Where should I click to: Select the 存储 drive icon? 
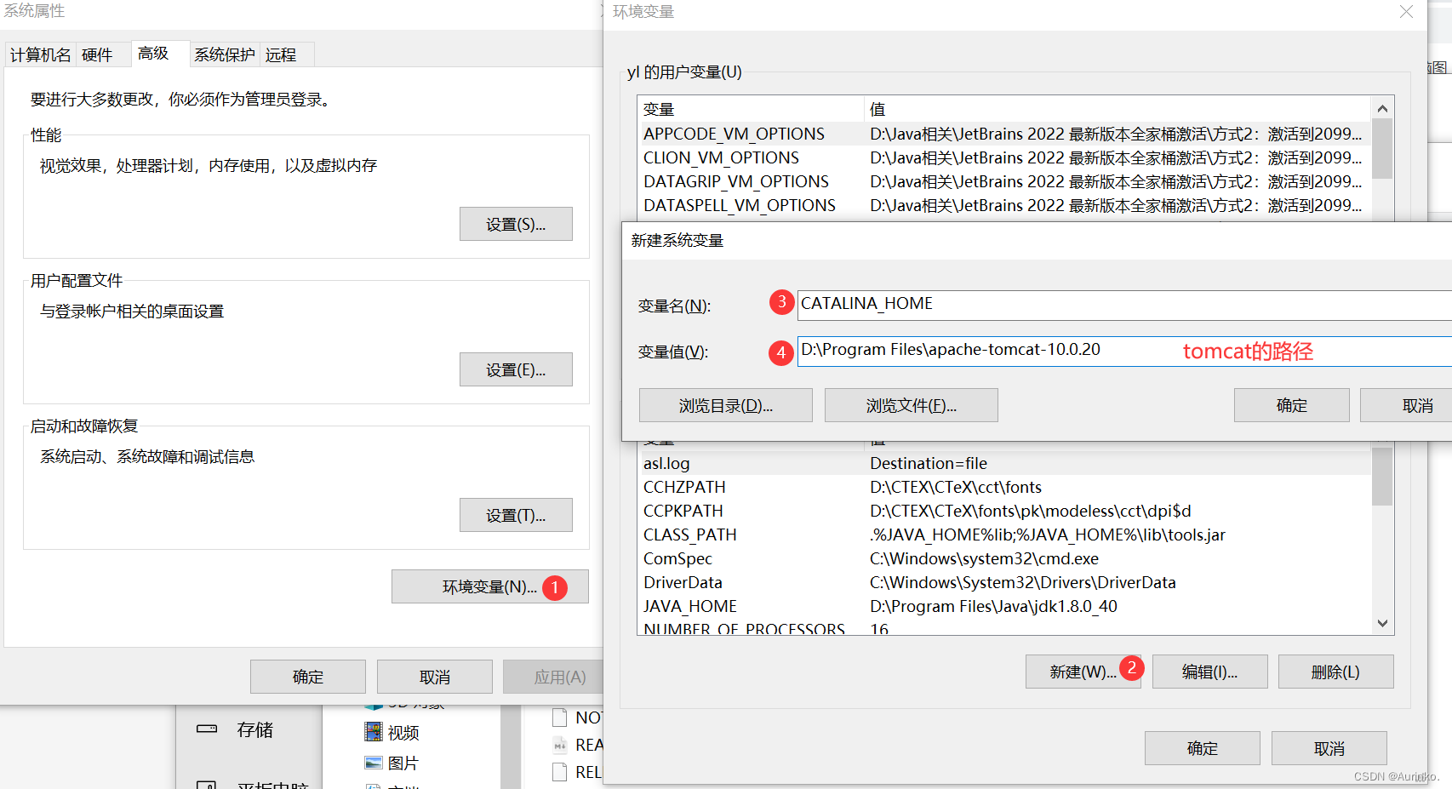[207, 729]
